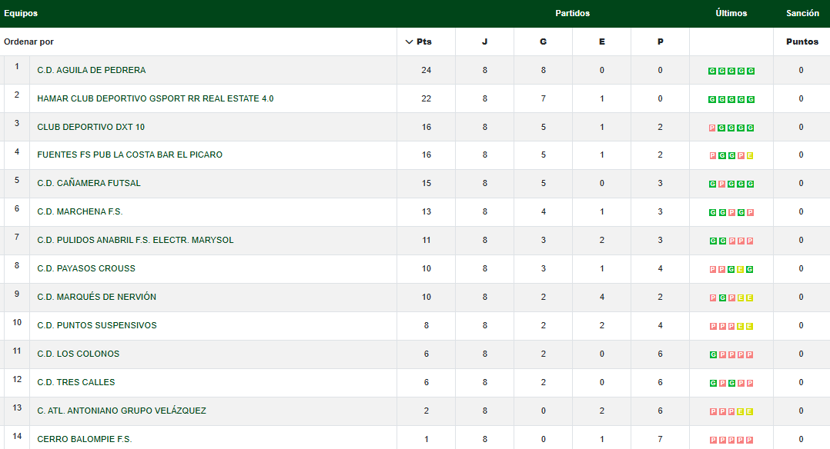Click the yellow E badge in C.D. Payasos Crouss row
Viewport: 830px width, 449px height.
(x=741, y=270)
